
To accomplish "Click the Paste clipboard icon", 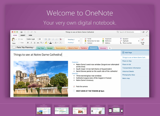I will (x=13, y=40).
